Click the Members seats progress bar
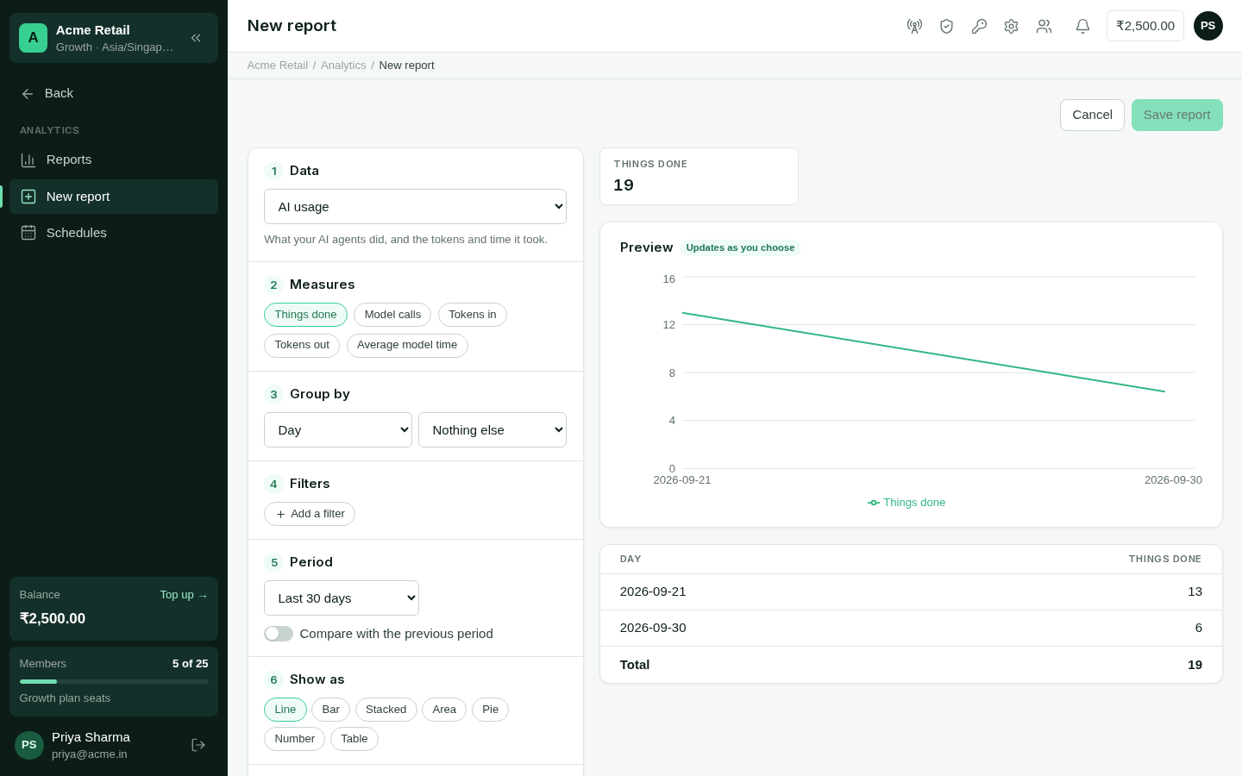The width and height of the screenshot is (1242, 776). 114,681
